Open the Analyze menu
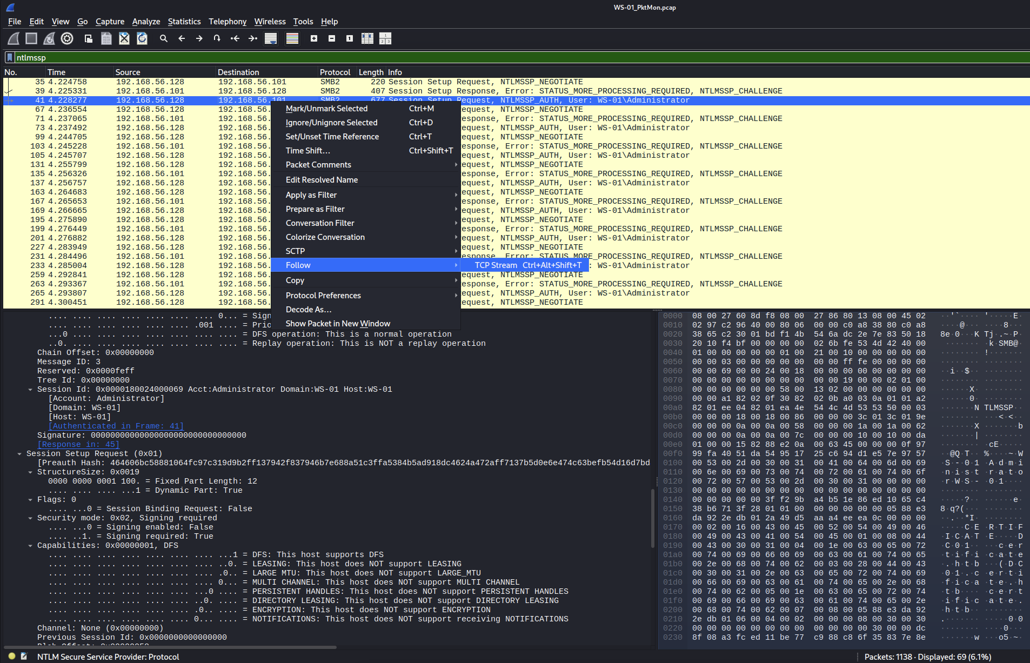This screenshot has height=663, width=1030. click(x=146, y=22)
